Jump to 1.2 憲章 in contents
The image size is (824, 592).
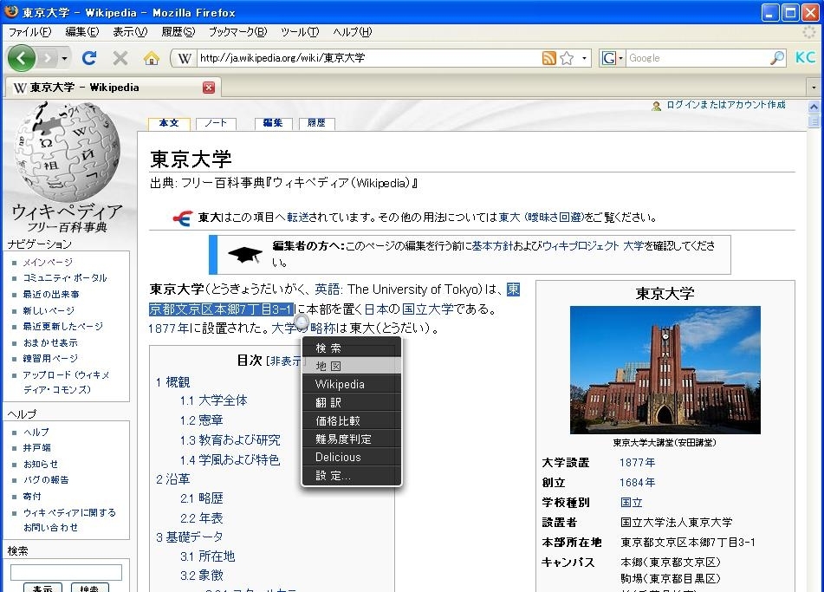202,420
